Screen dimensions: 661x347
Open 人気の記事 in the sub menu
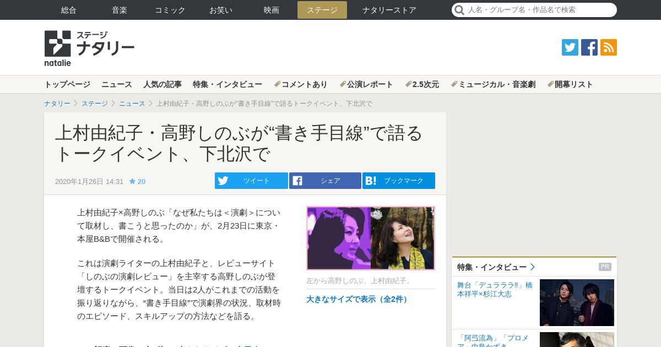tap(162, 84)
